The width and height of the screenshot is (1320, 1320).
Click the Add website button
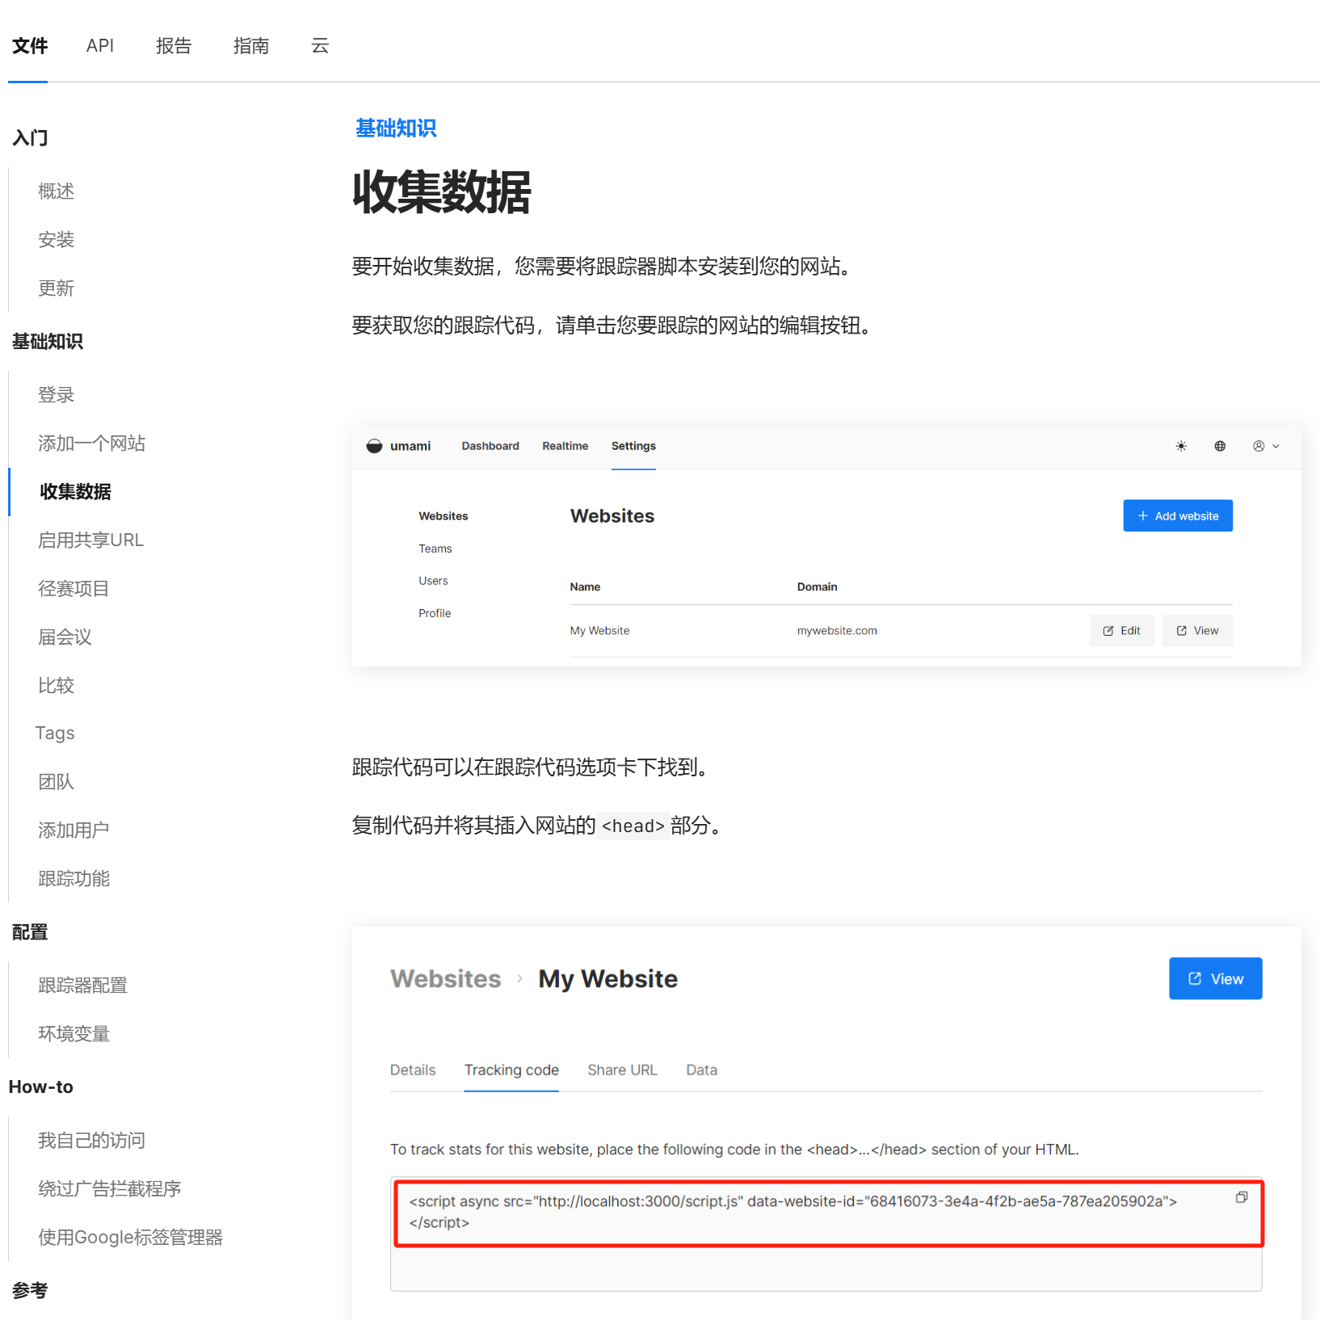[1178, 515]
